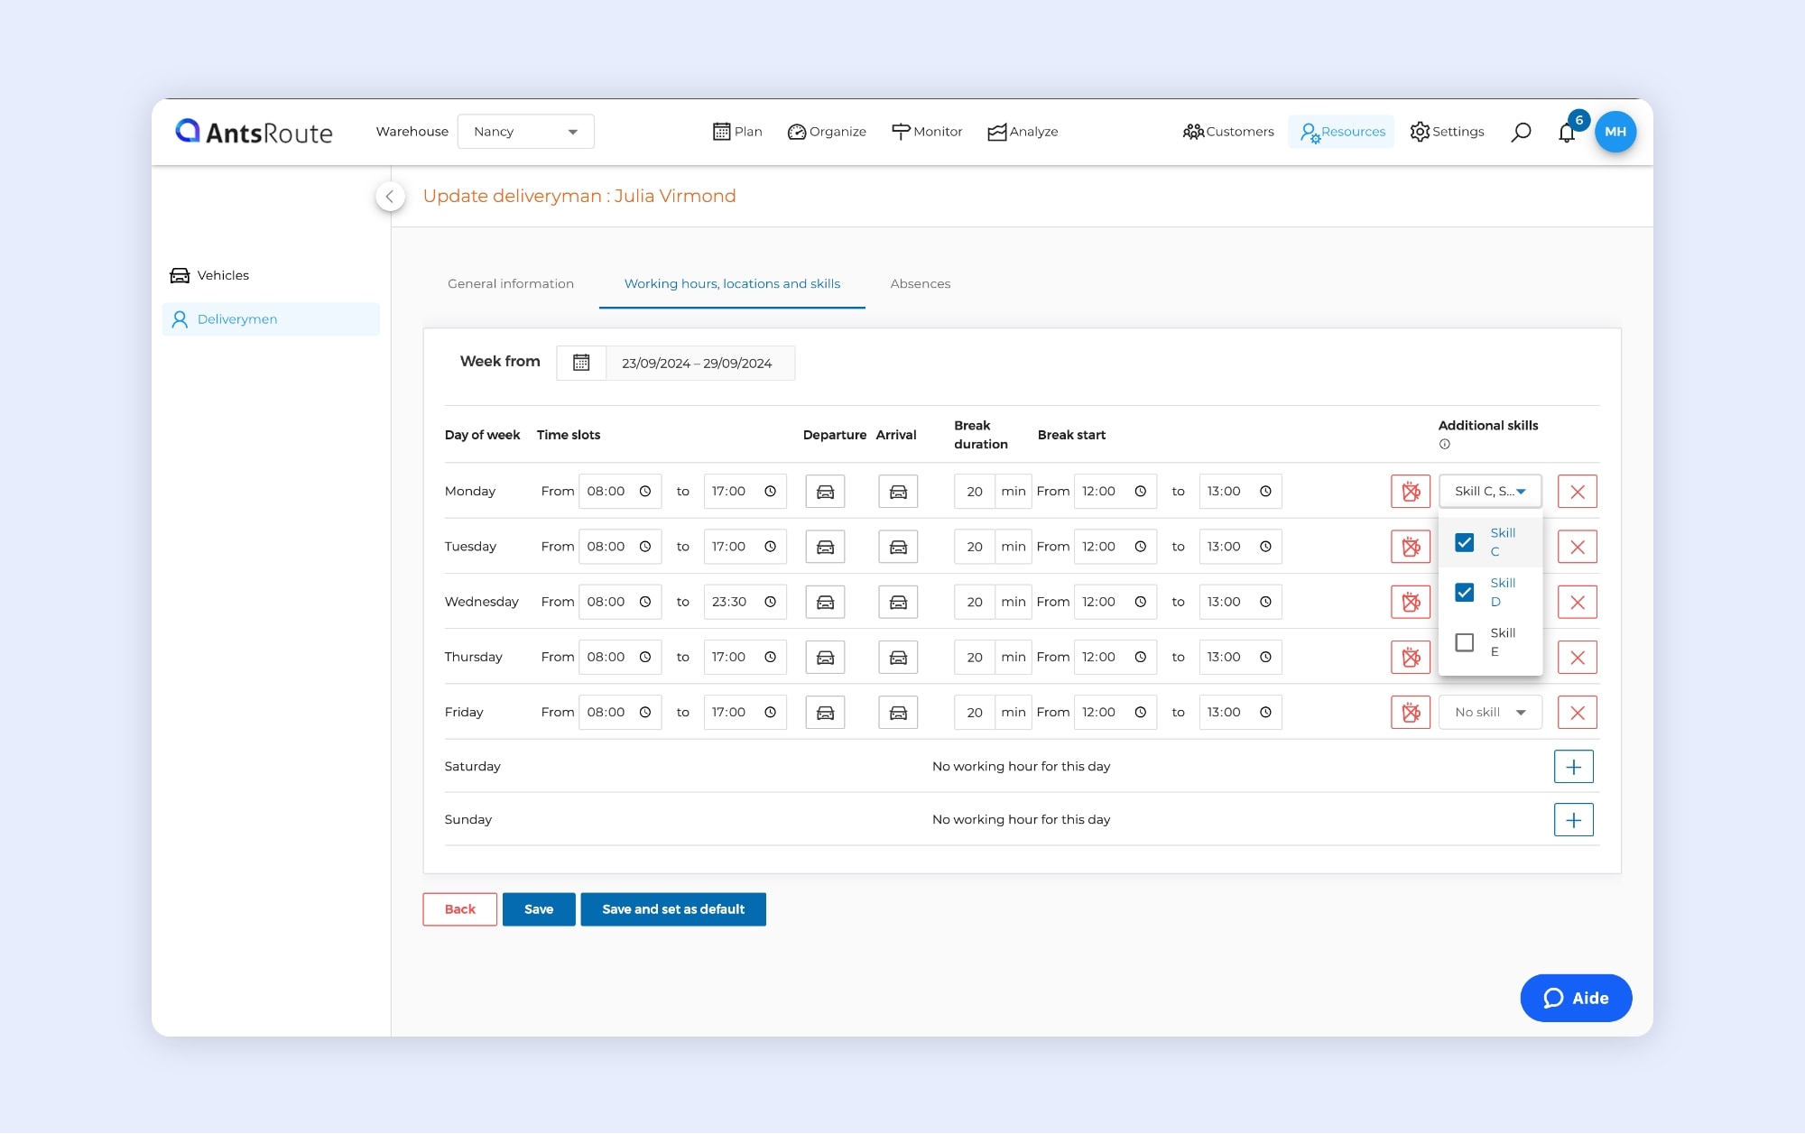This screenshot has height=1134, width=1805.
Task: Open the General information tab
Action: [510, 283]
